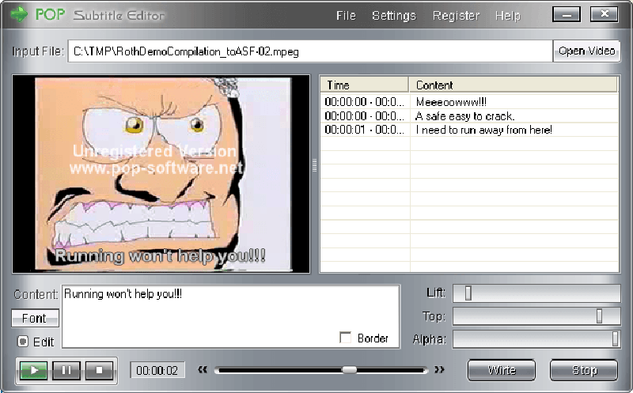This screenshot has height=393, width=633.
Task: Click the Open Video button
Action: click(586, 51)
